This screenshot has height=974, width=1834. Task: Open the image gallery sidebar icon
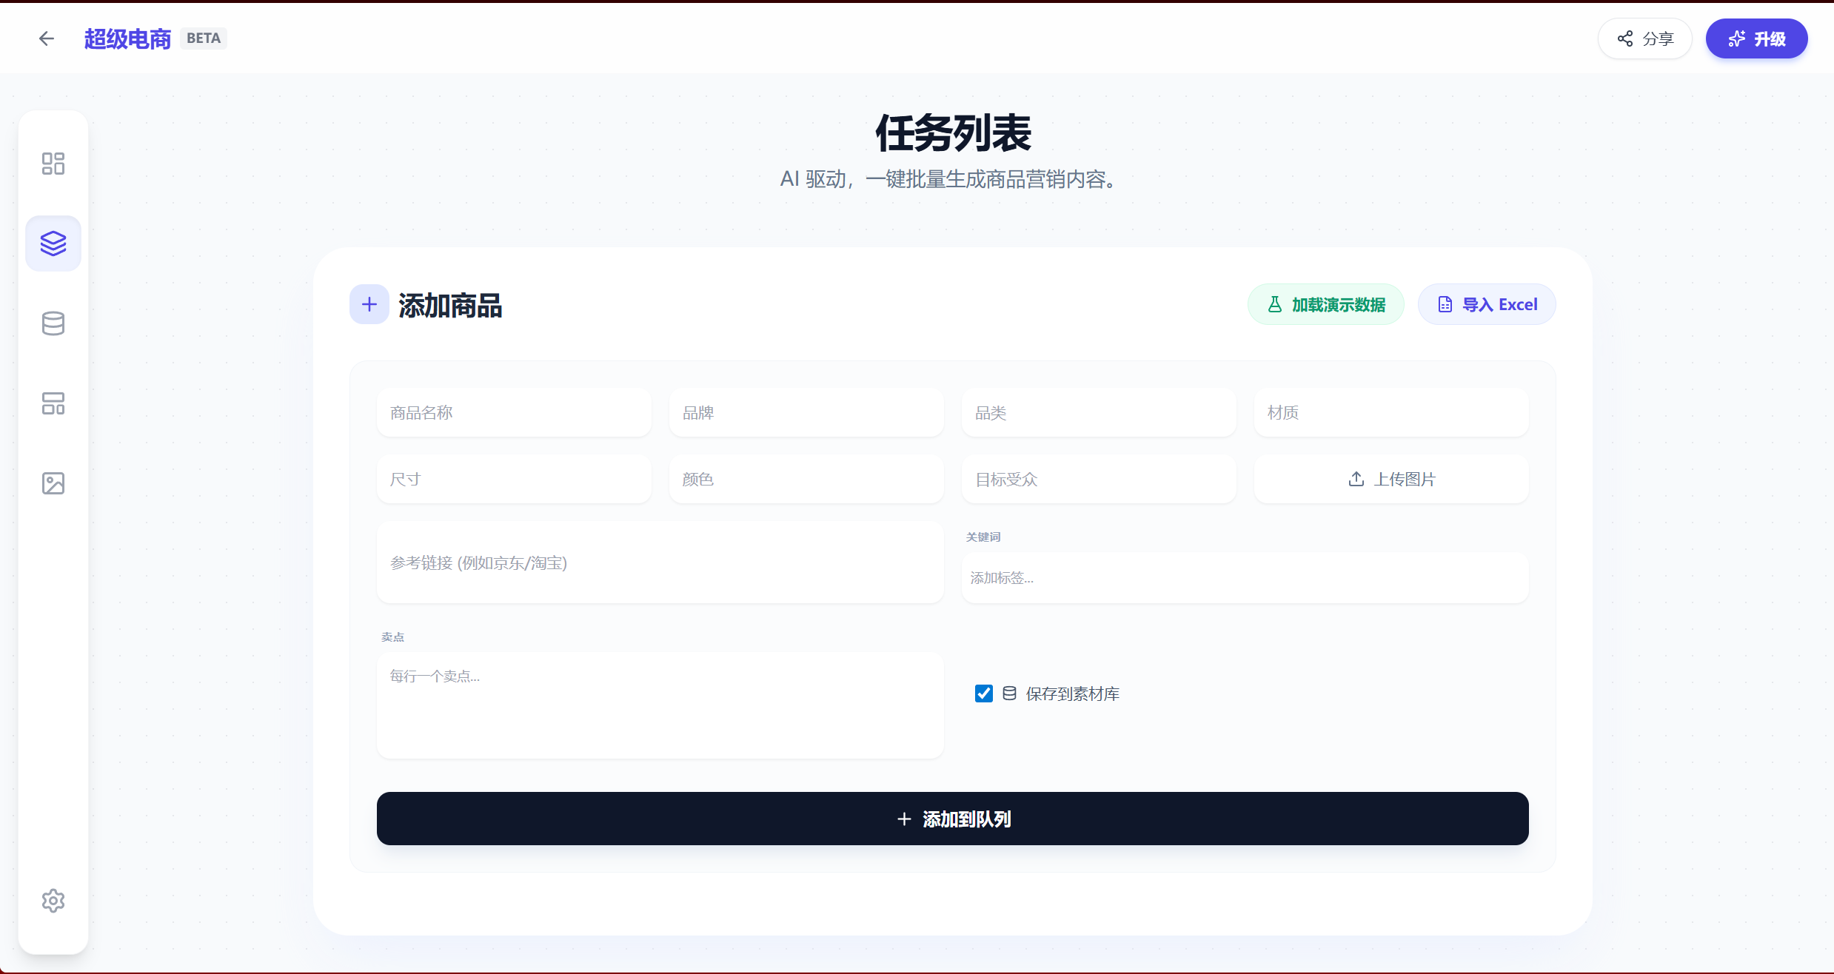pos(53,483)
